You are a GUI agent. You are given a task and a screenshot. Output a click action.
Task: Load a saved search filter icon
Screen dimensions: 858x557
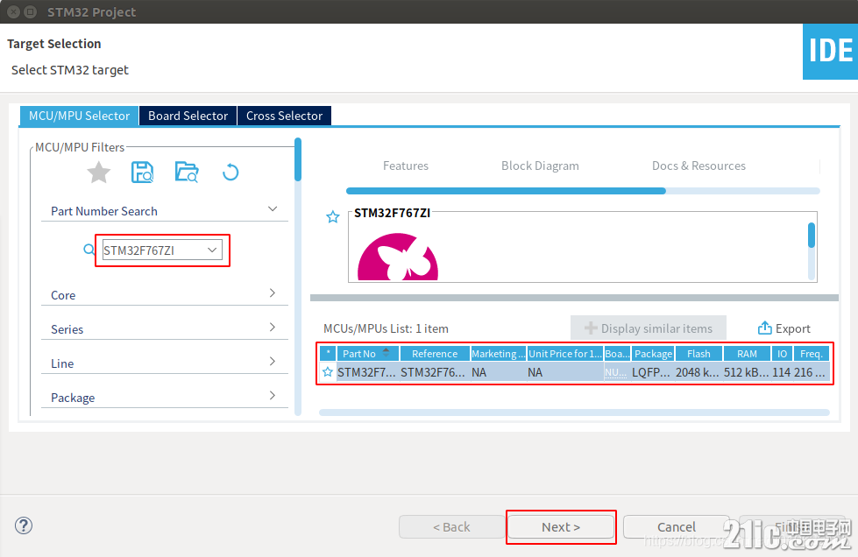click(187, 173)
